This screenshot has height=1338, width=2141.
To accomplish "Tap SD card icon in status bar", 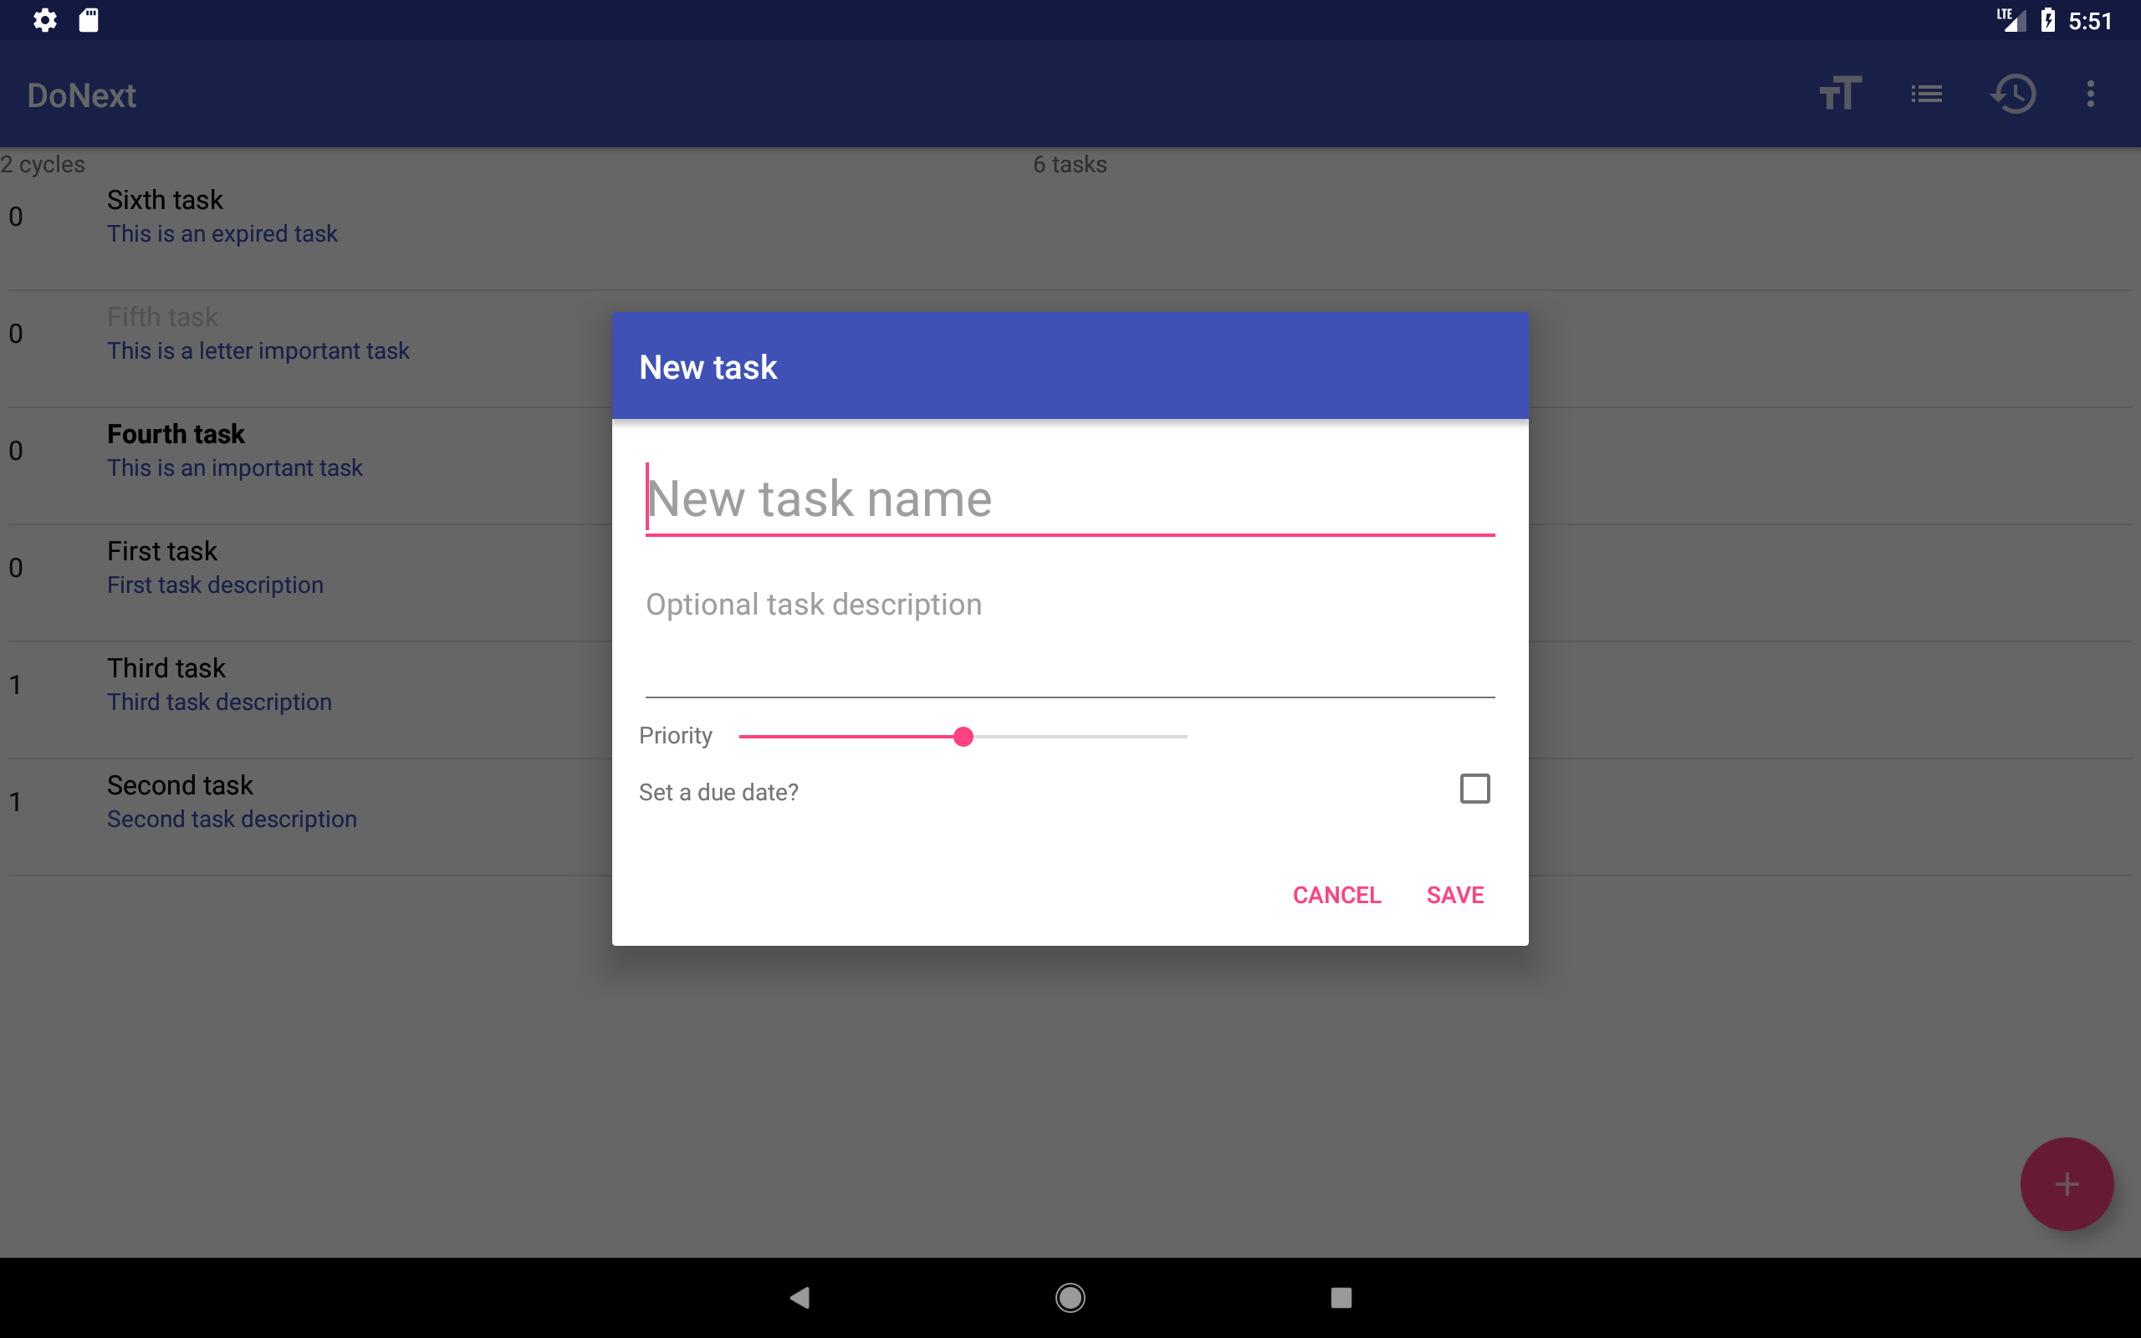I will point(89,19).
